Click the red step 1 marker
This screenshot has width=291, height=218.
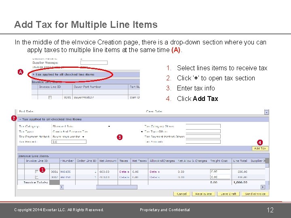tap(42, 170)
